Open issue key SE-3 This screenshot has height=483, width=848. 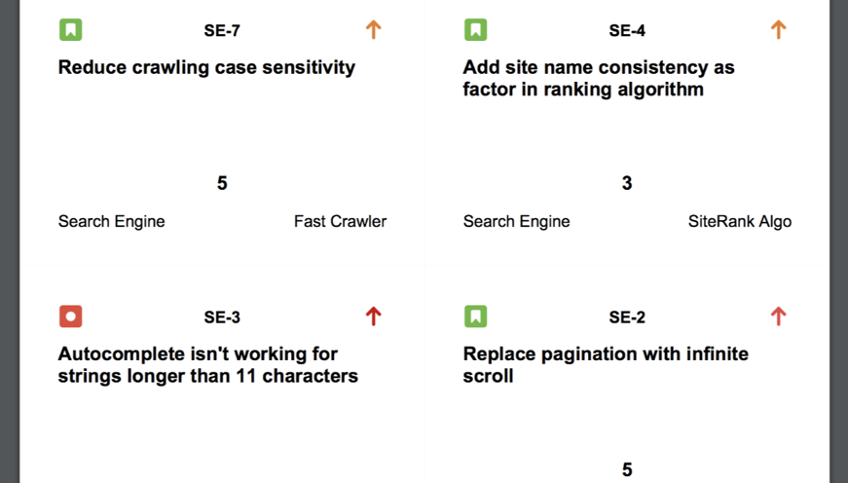[222, 317]
